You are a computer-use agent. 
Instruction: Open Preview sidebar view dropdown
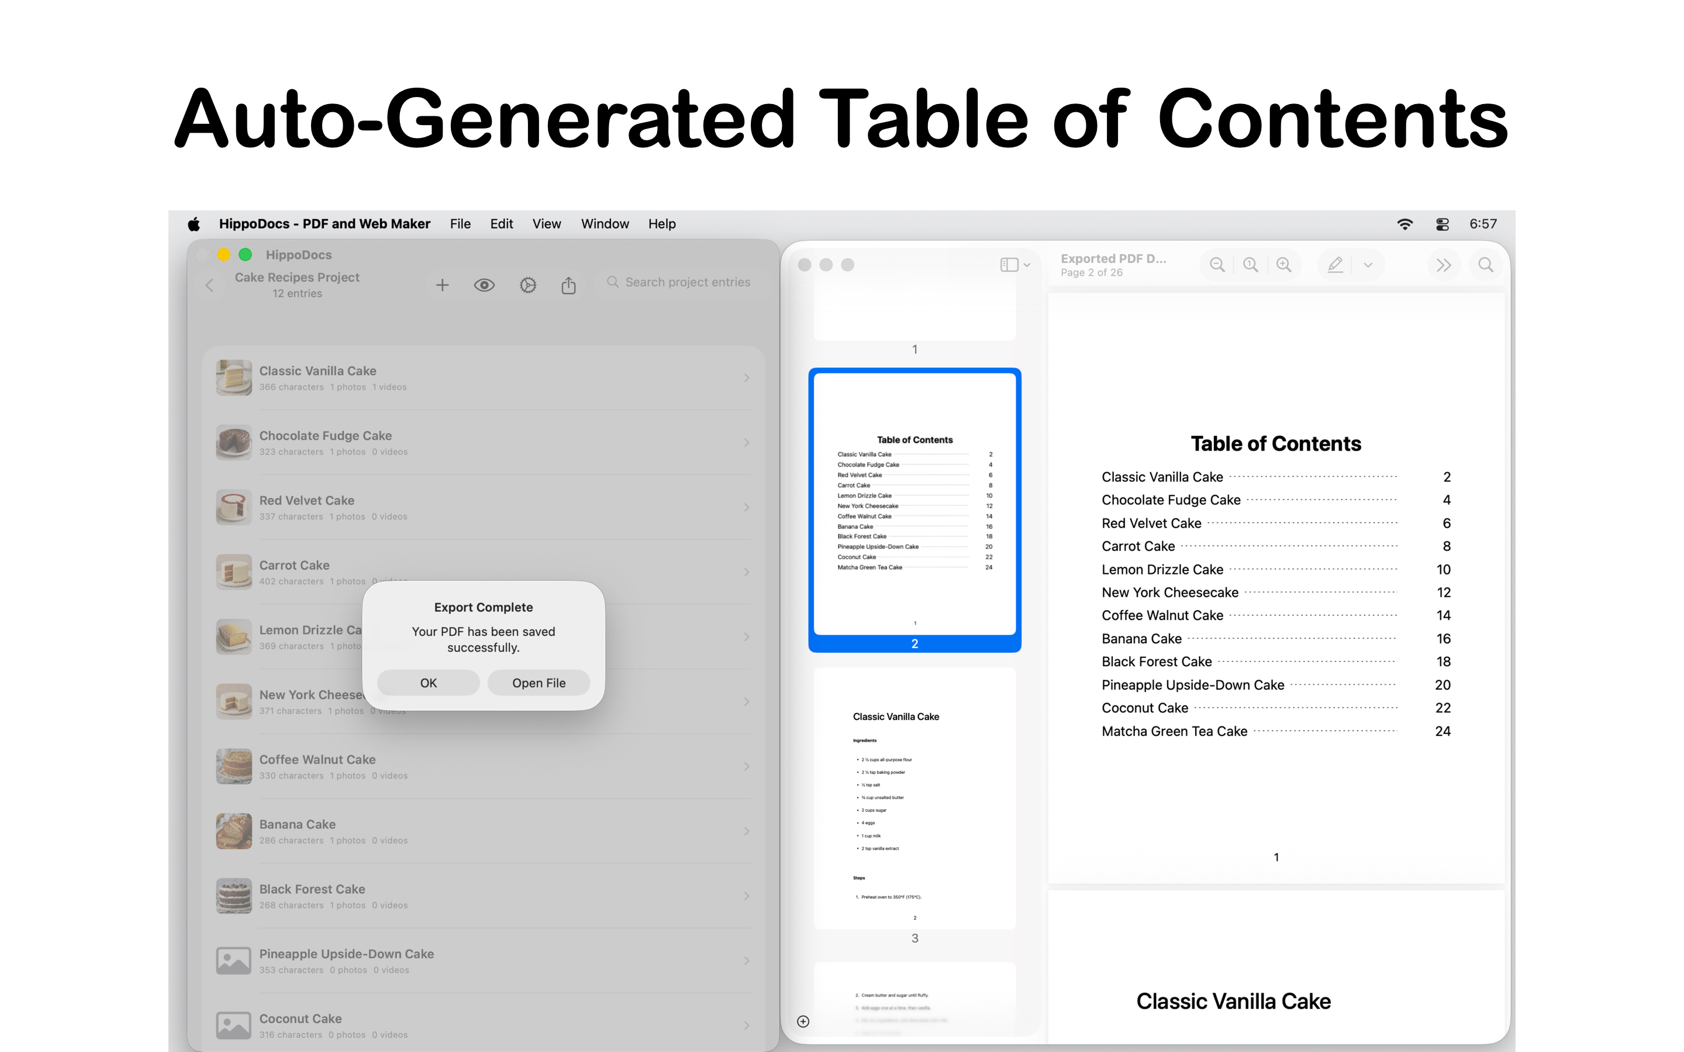(x=1014, y=265)
